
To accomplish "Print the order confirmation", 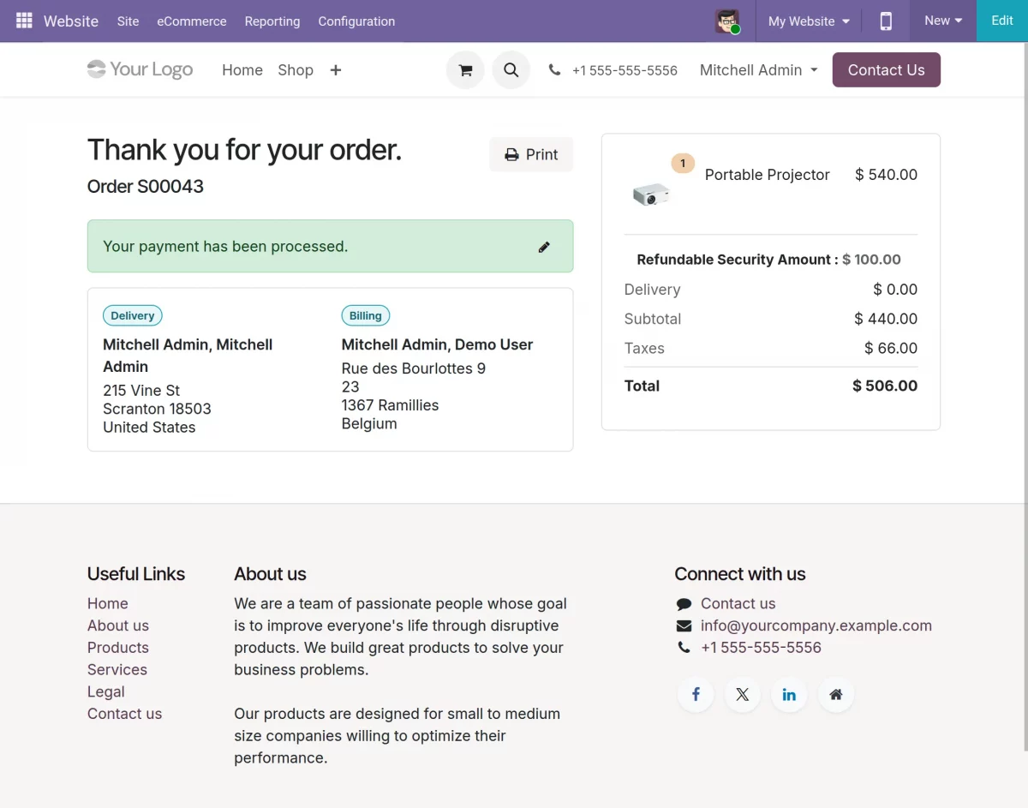I will 531,154.
